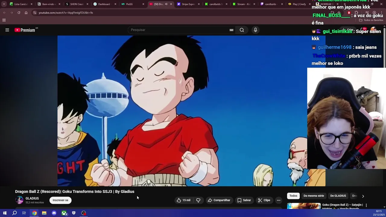Open the on-screen keyboard in search box
The image size is (386, 217).
[x=231, y=30]
